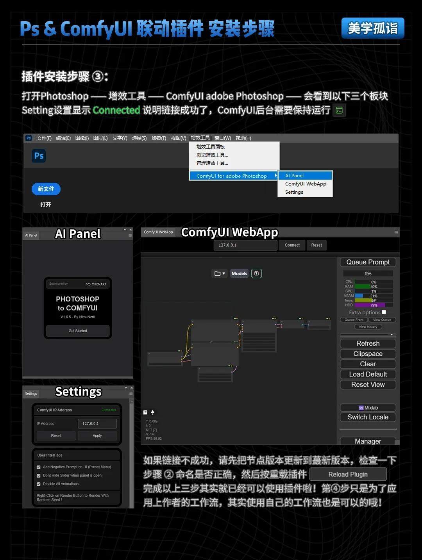This screenshot has height=560, width=422.
Task: Select the Settings panel tab label
Action: click(31, 394)
